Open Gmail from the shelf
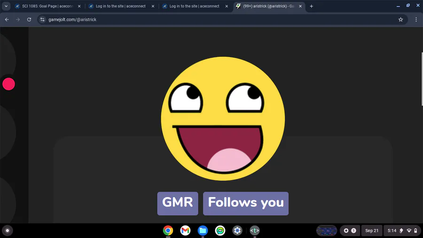 point(185,230)
